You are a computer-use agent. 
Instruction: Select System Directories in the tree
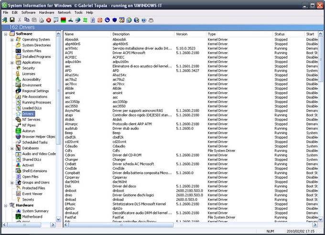(x=36, y=45)
